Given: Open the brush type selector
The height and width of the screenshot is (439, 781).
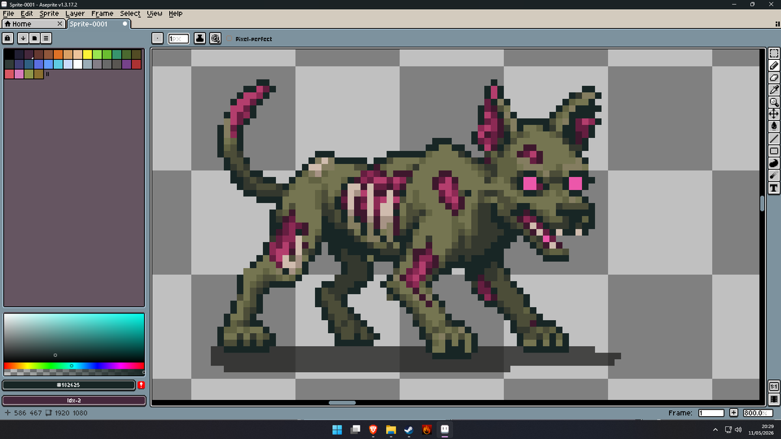Looking at the screenshot, I should pyautogui.click(x=158, y=38).
